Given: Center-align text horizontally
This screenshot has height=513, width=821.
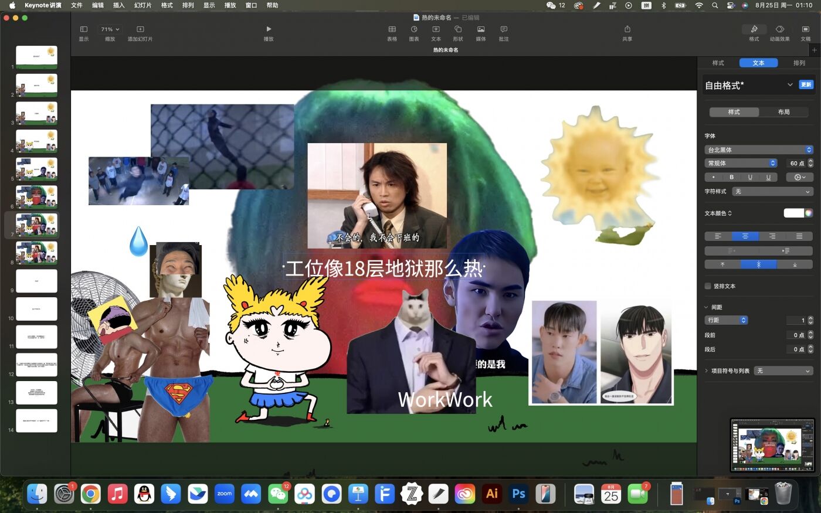Looking at the screenshot, I should [745, 236].
